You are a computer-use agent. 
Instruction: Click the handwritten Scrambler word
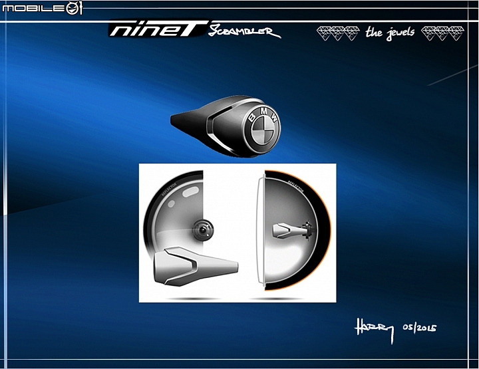pyautogui.click(x=244, y=31)
